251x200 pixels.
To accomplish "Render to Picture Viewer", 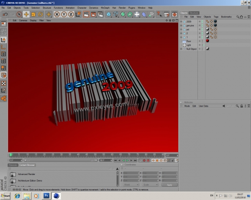I will (x=93, y=15).
